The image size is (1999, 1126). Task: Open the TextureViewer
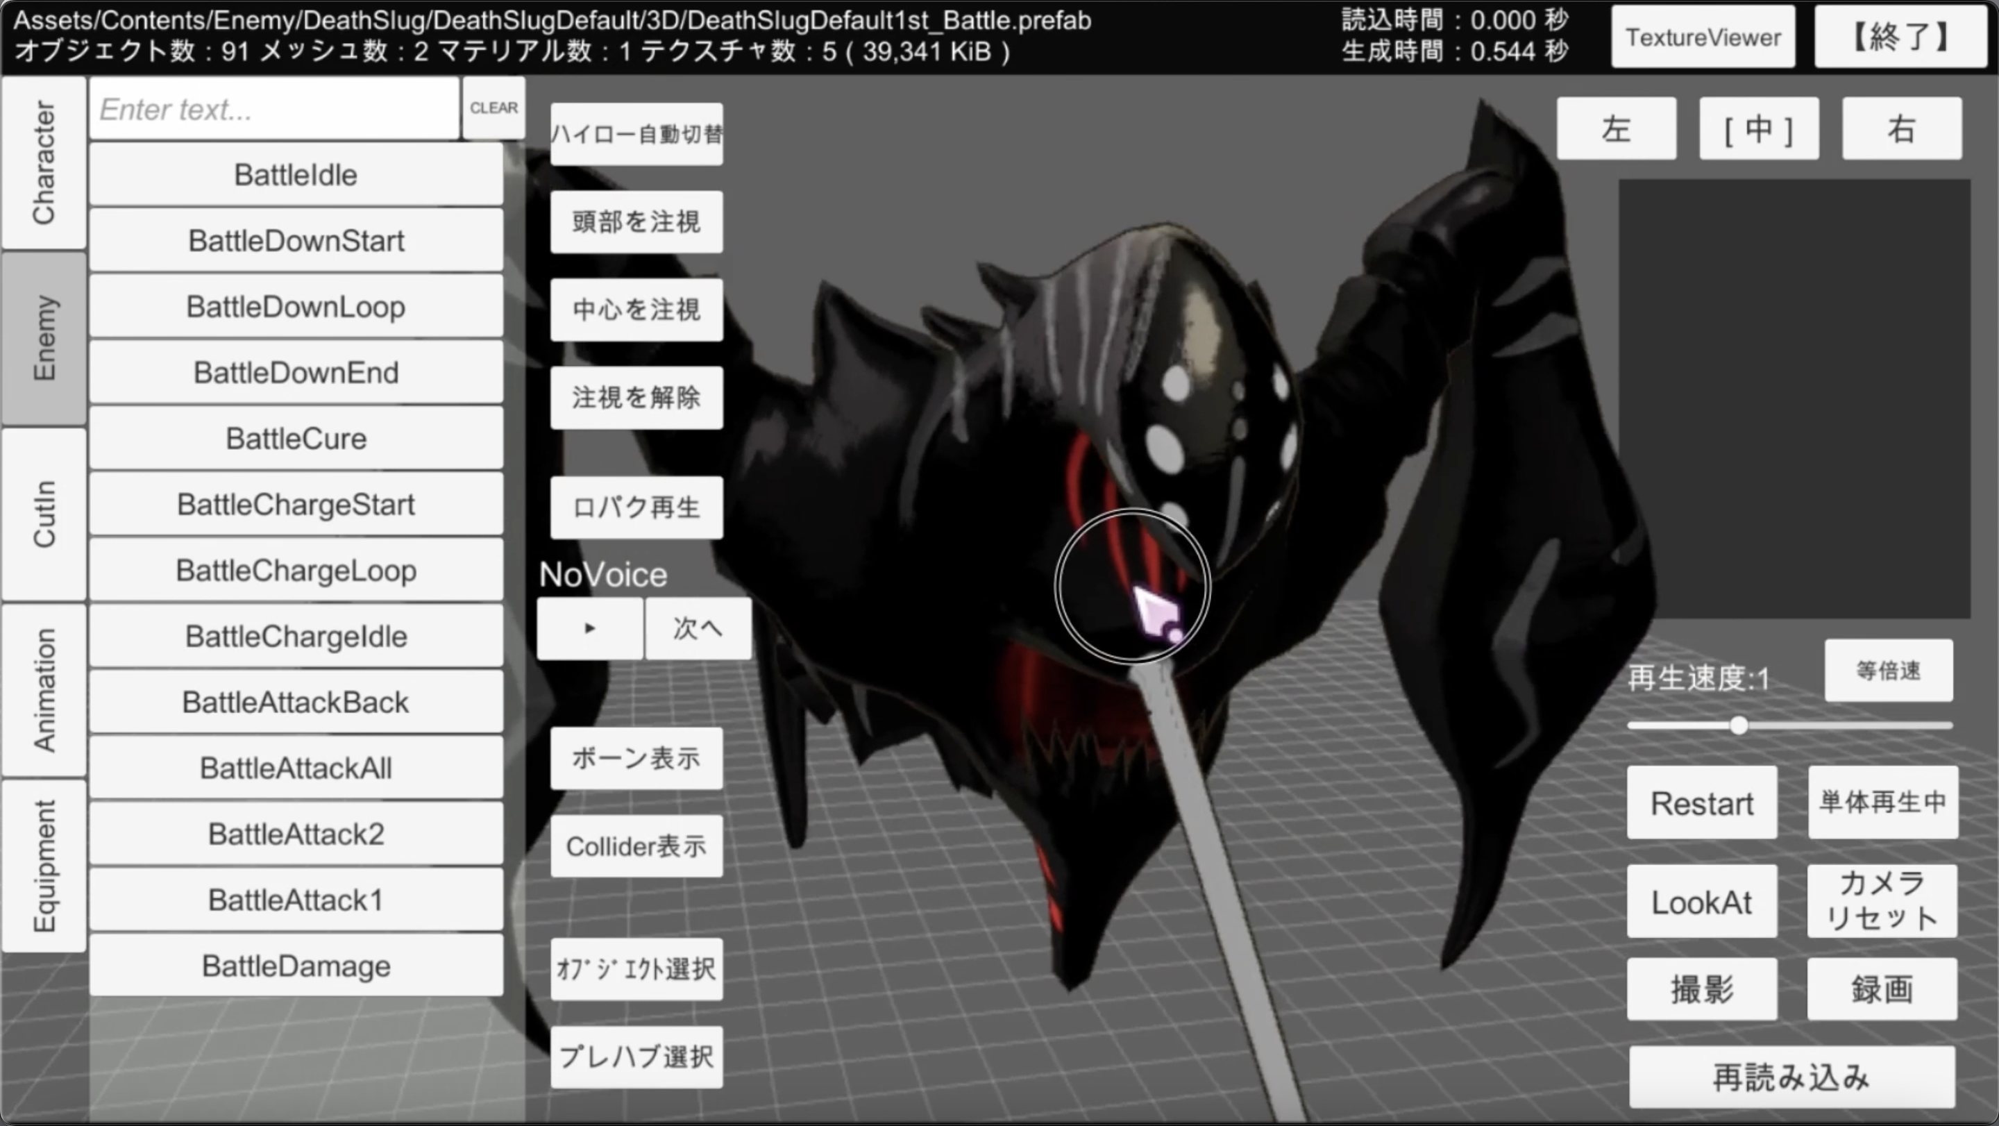(1703, 37)
